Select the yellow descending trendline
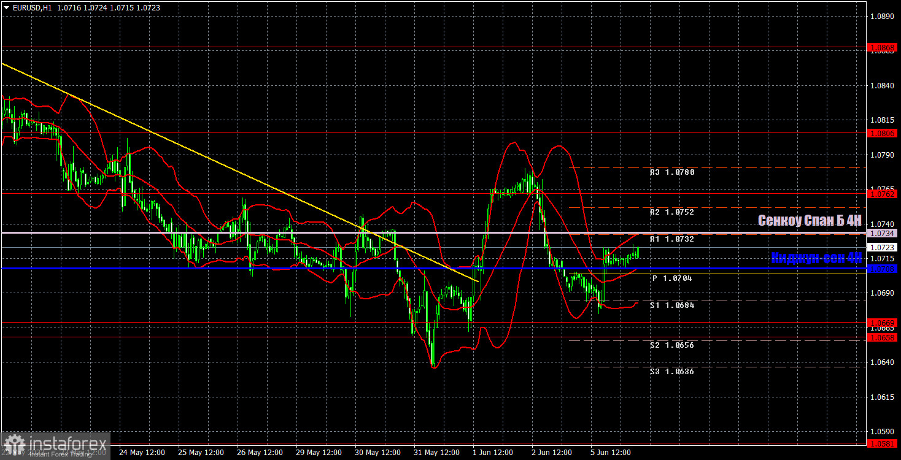This screenshot has height=460, width=901. [x=239, y=172]
